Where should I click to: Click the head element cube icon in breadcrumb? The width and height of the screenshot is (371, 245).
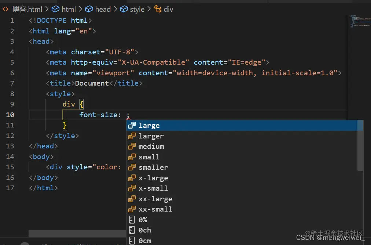coord(89,9)
